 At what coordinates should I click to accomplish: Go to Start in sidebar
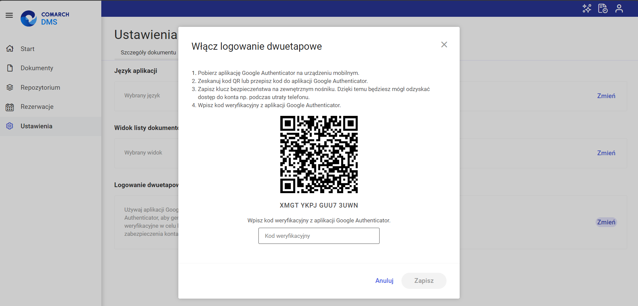(50, 49)
